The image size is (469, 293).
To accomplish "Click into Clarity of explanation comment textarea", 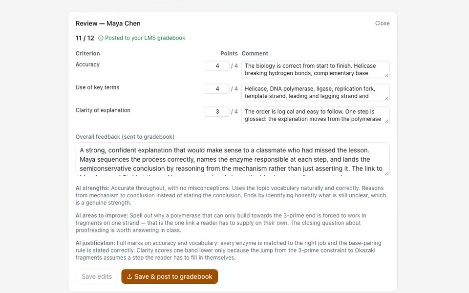I will (x=315, y=115).
